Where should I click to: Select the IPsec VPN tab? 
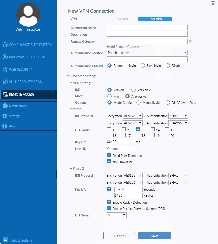(155, 19)
